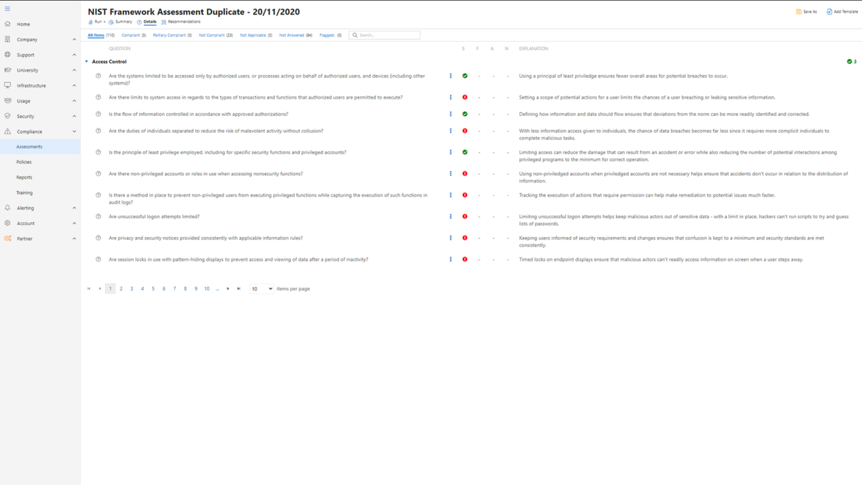The height and width of the screenshot is (485, 862).
Task: Go to next page arrow
Action: point(228,289)
